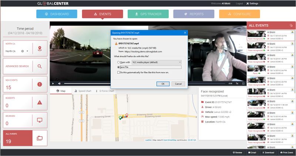Change playback speed using 1x selector
This screenshot has height=156, width=296.
[237, 83]
